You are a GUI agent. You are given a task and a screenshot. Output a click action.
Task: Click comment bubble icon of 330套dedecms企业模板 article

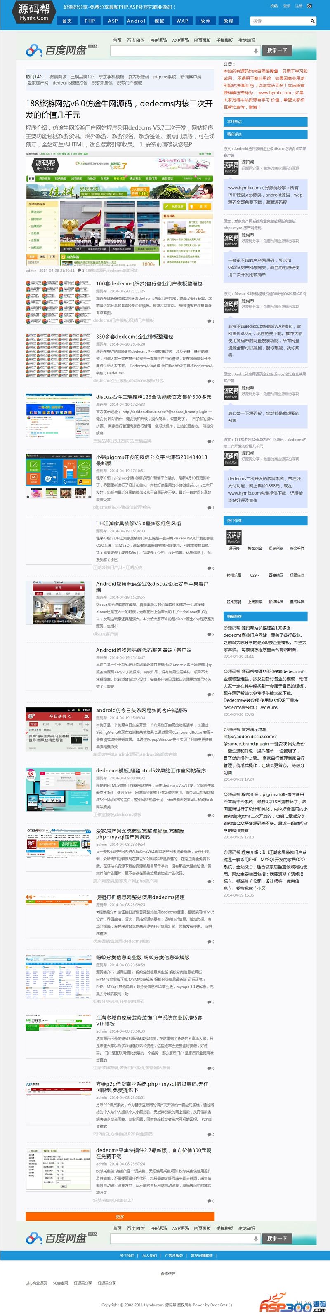pyautogui.click(x=209, y=381)
